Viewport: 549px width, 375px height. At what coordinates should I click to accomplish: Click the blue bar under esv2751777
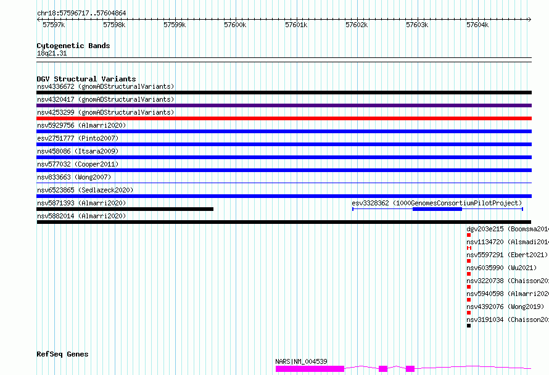coord(284,144)
